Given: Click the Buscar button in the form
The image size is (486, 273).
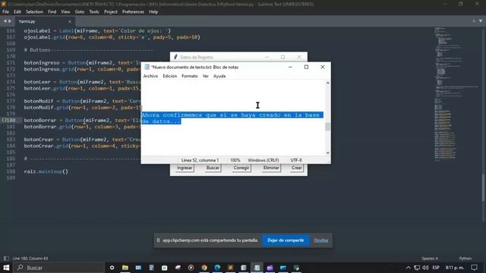Looking at the screenshot, I should [x=213, y=168].
